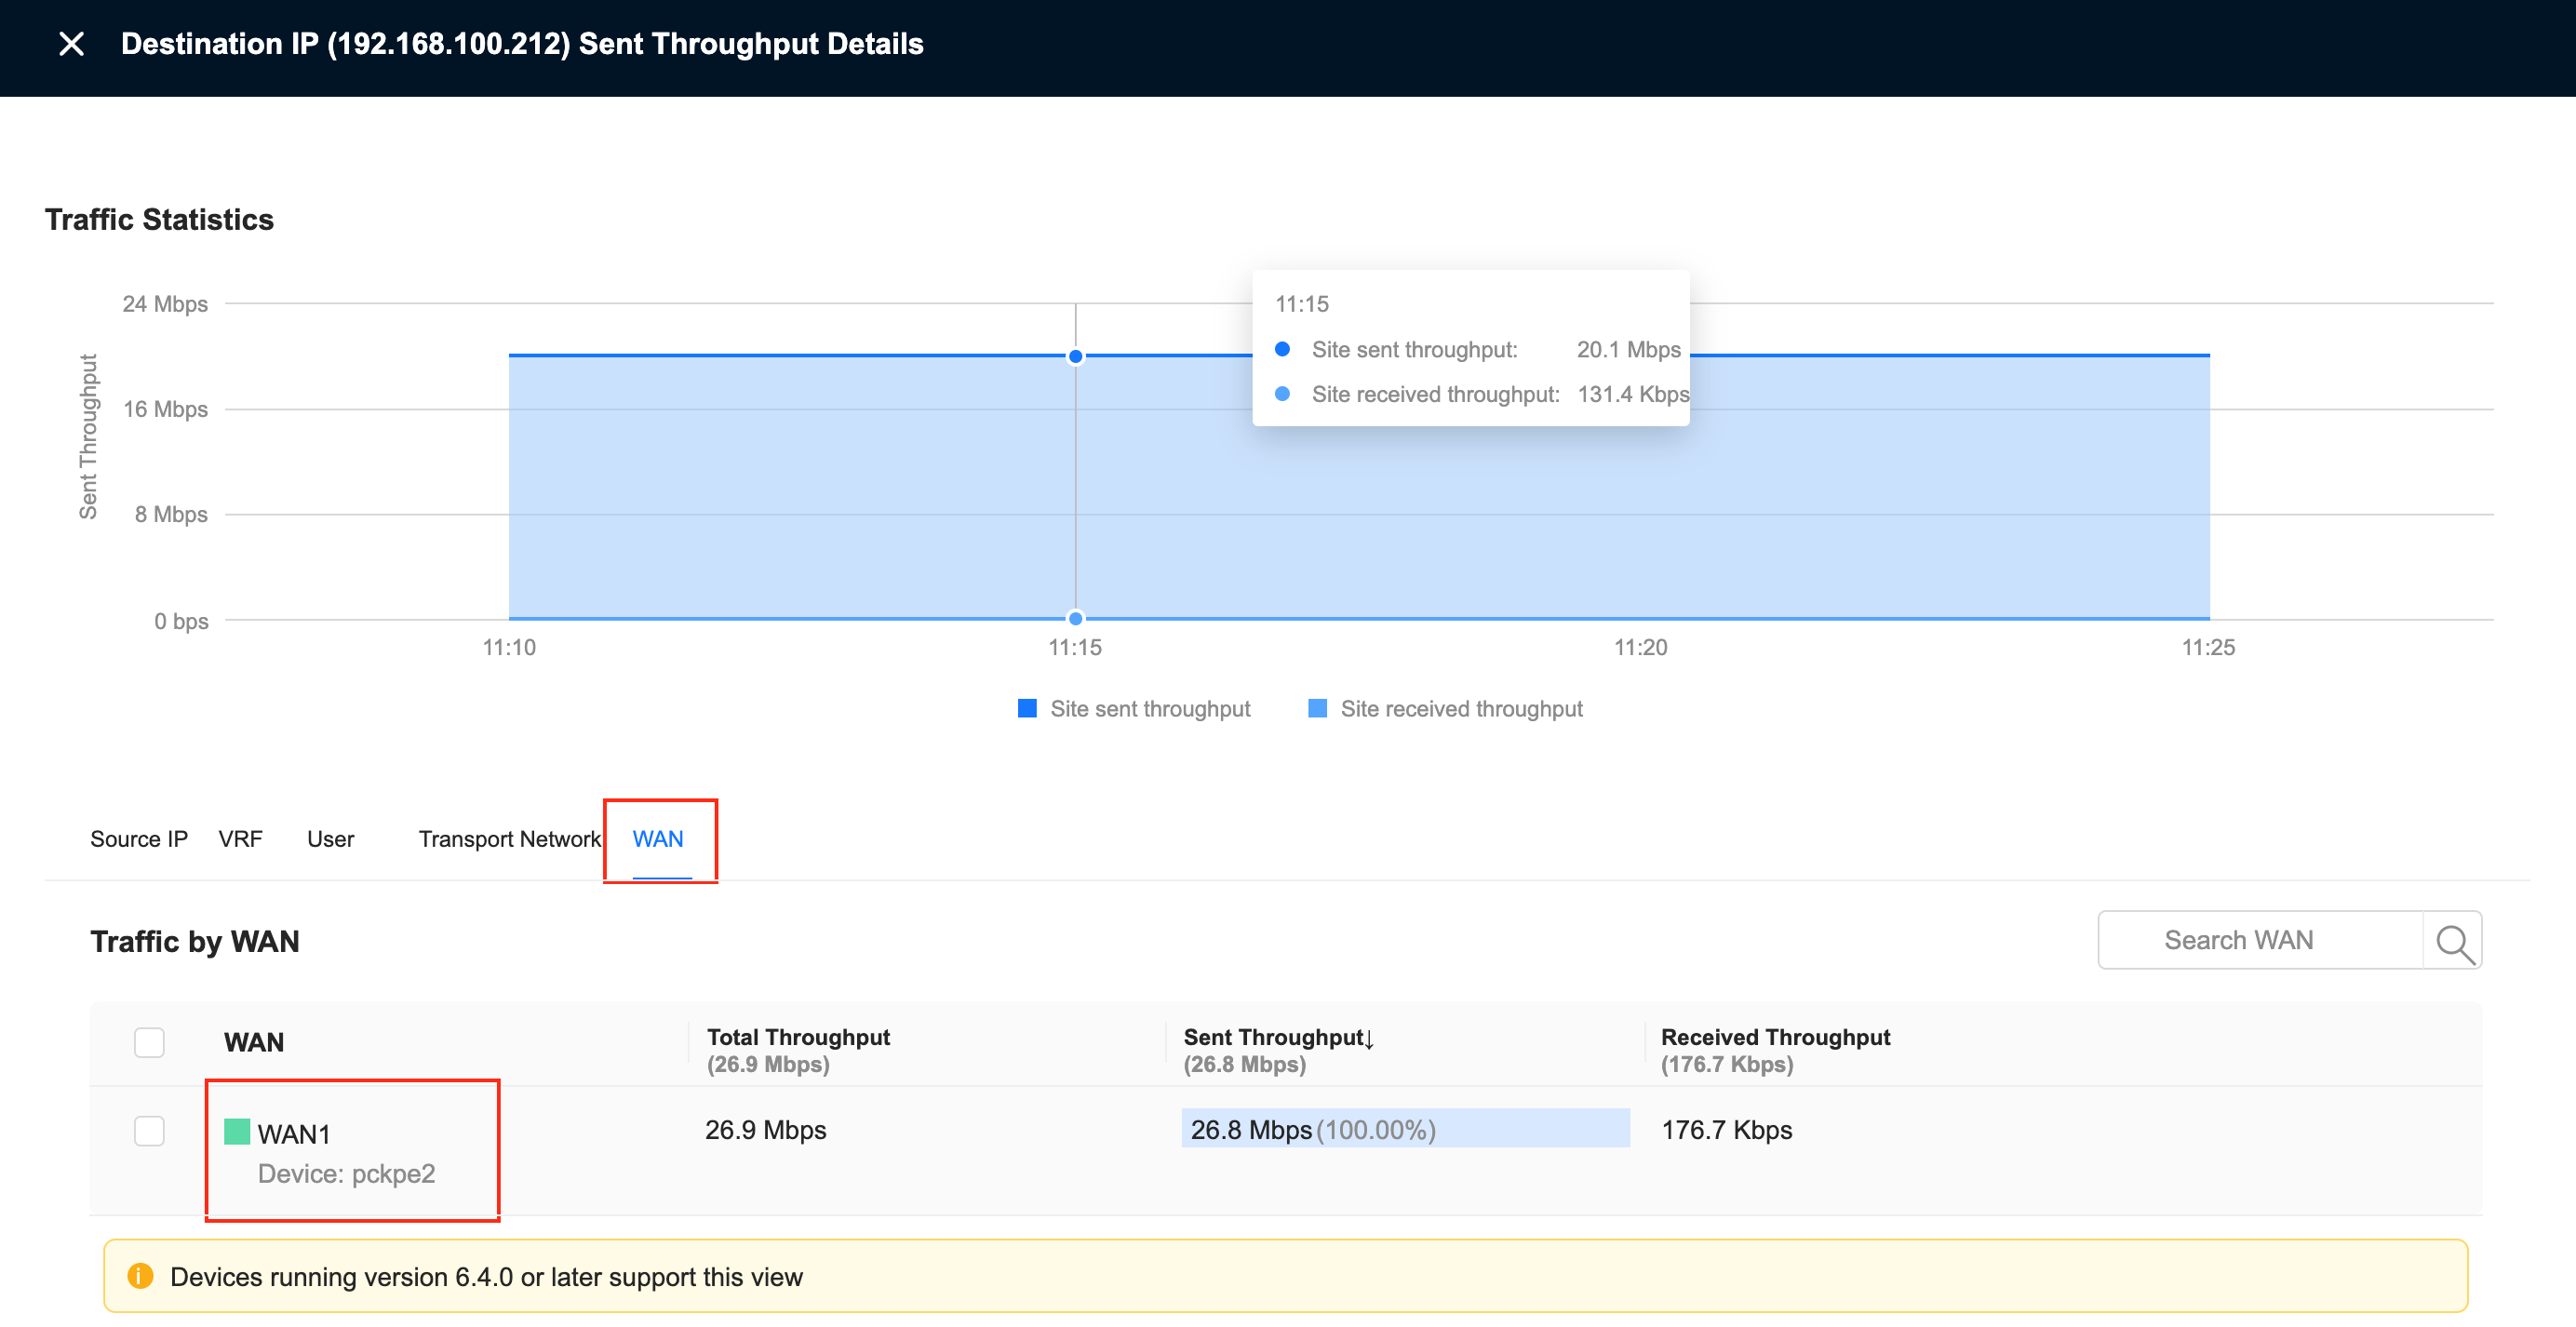Sort by Sent Throughput column header
Screen dimensions: 2576x1327
pyautogui.click(x=1278, y=1038)
